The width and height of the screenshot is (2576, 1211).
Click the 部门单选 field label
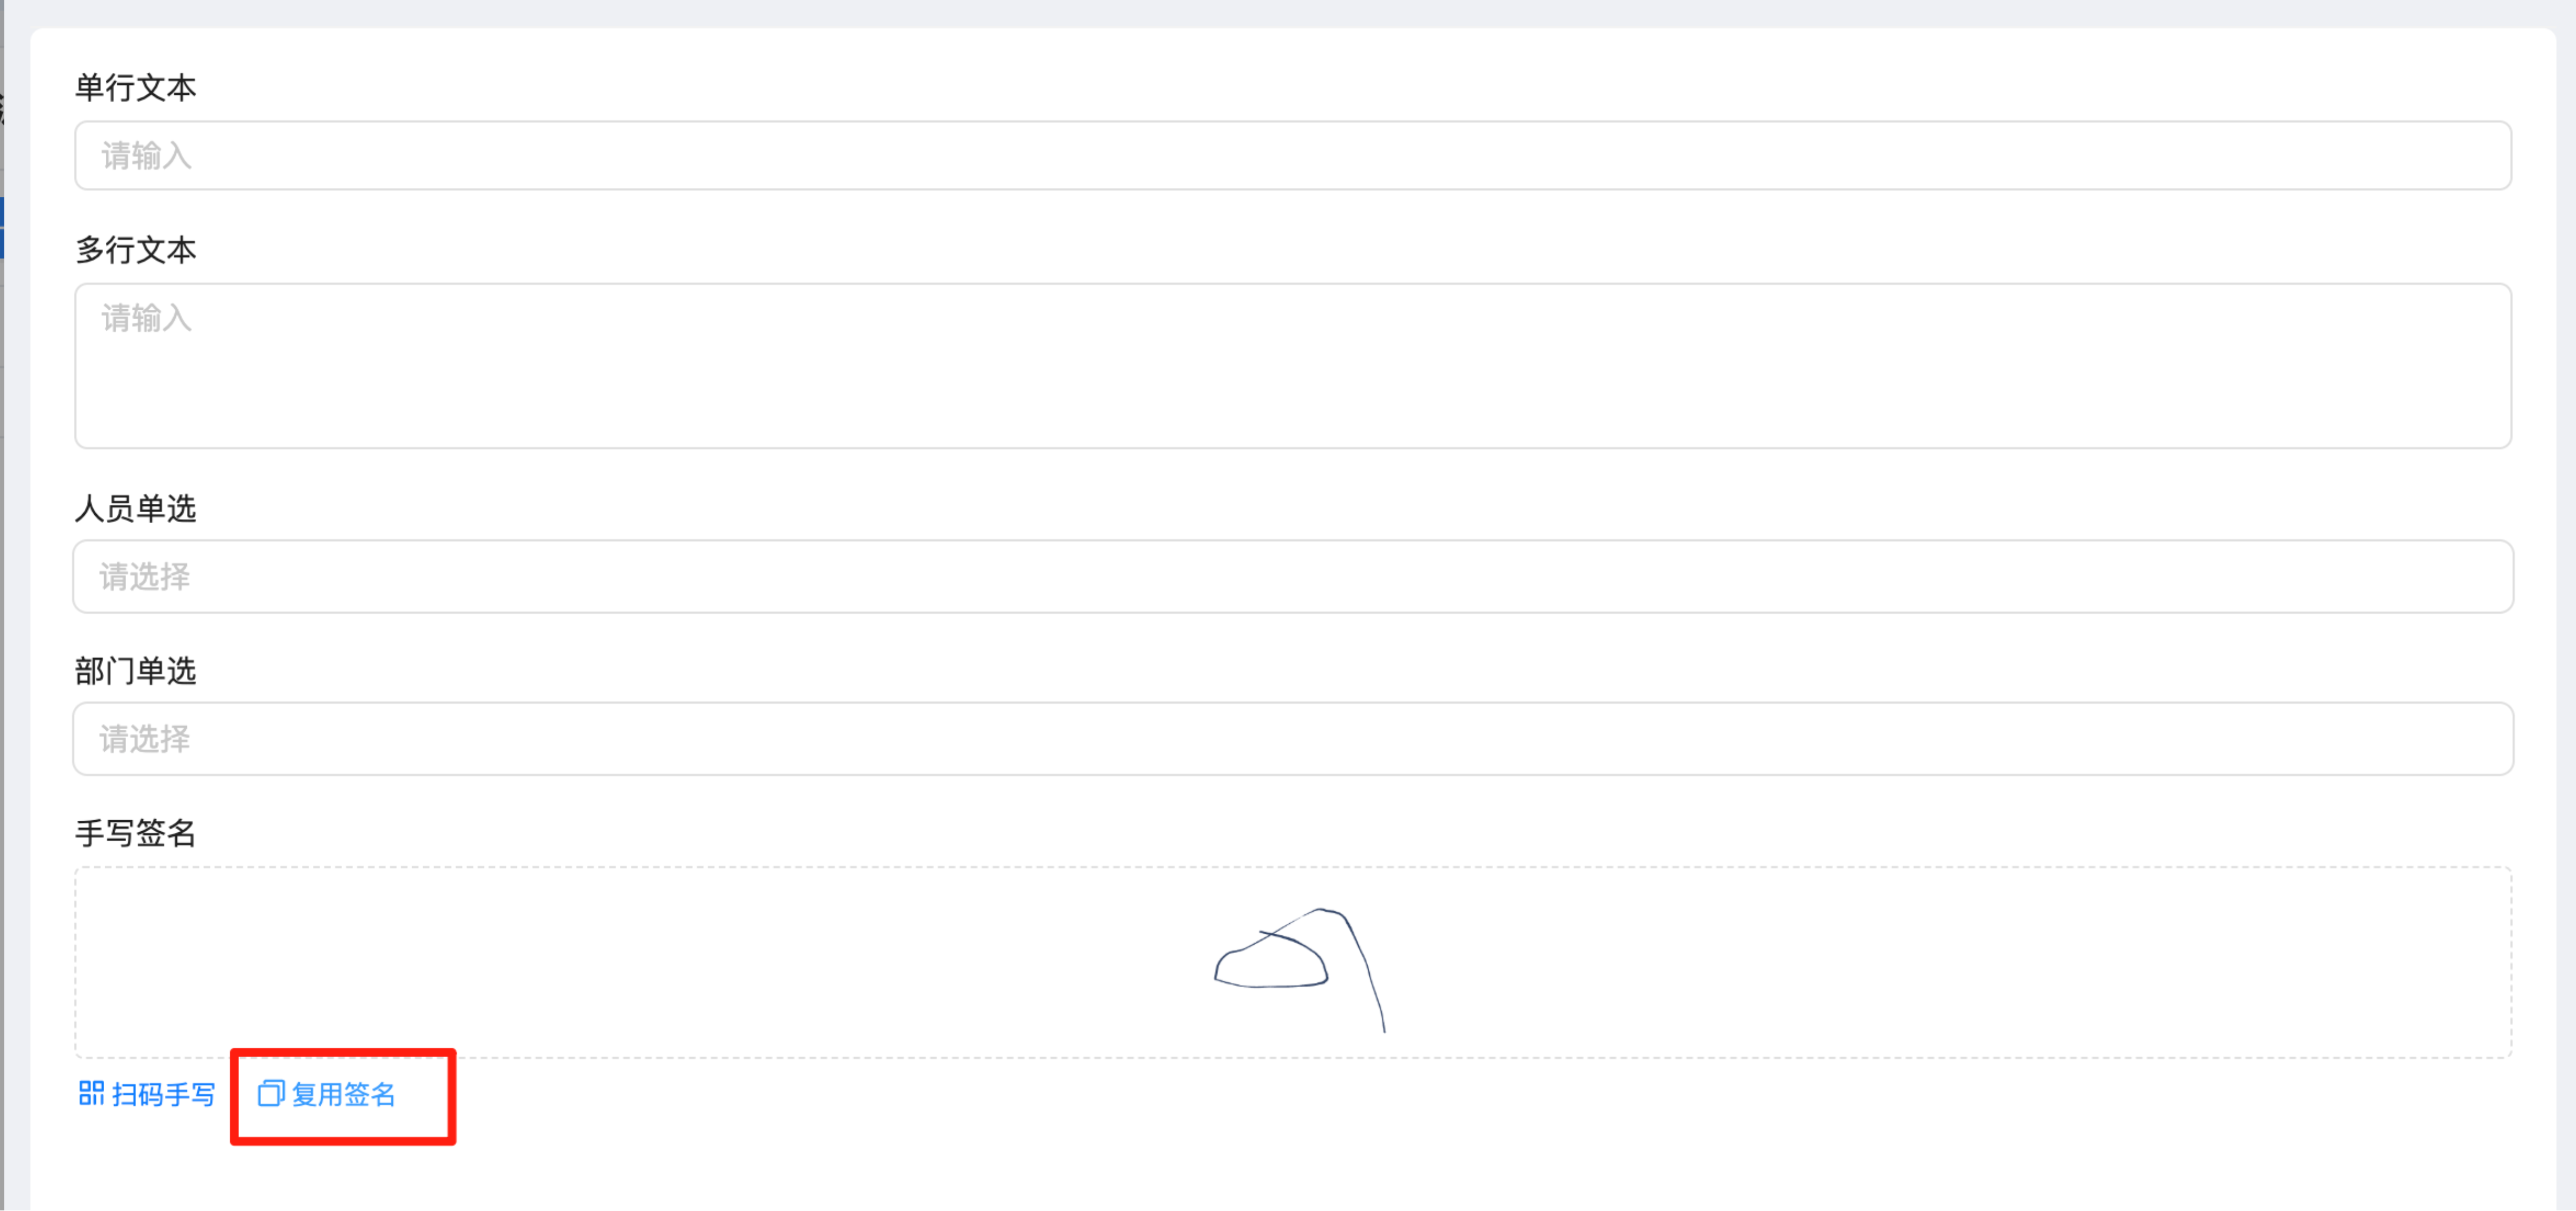click(x=136, y=670)
